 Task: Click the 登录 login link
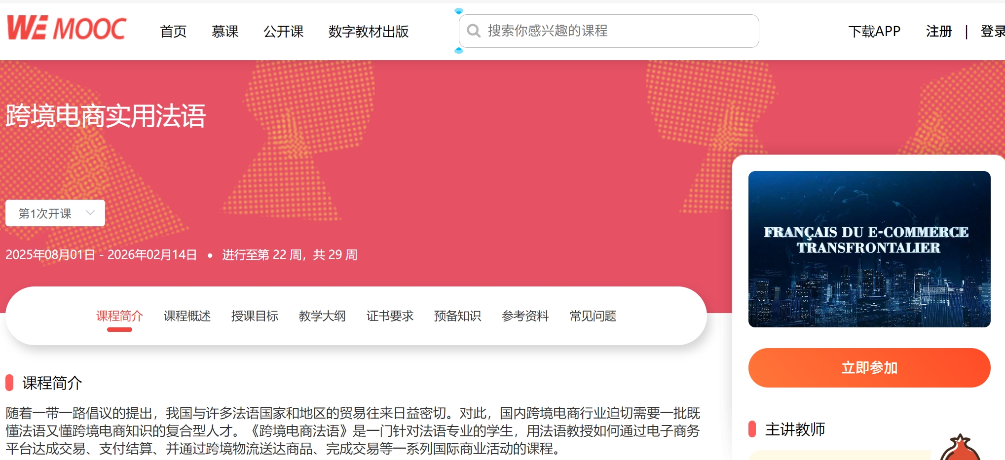point(992,32)
